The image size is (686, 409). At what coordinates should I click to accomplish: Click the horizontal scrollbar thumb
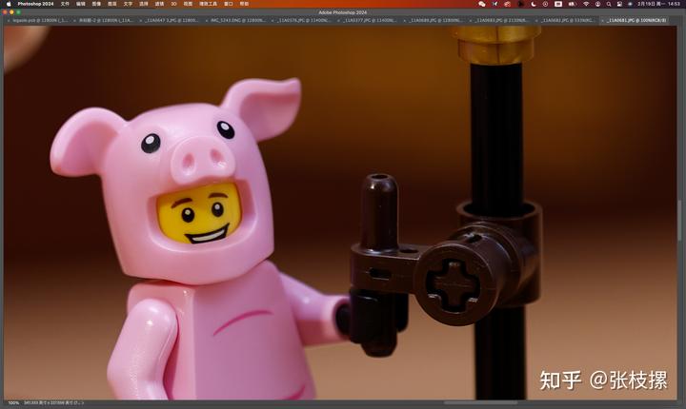tap(480, 403)
